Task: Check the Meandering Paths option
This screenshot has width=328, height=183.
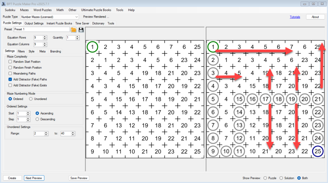Action: (x=11, y=73)
